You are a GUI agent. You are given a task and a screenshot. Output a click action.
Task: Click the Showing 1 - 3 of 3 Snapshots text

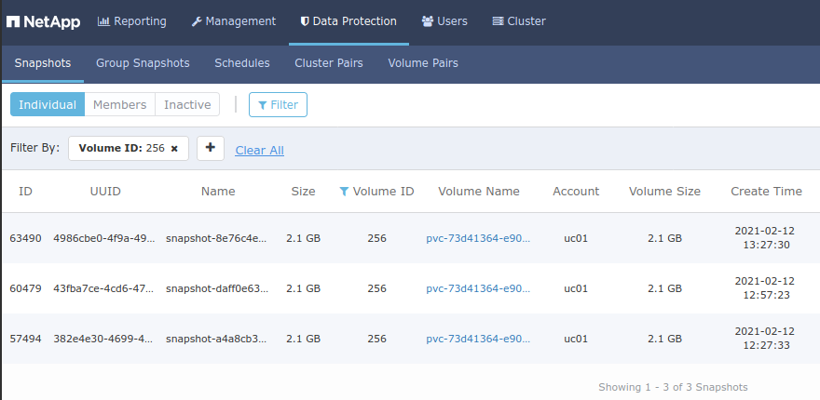673,388
